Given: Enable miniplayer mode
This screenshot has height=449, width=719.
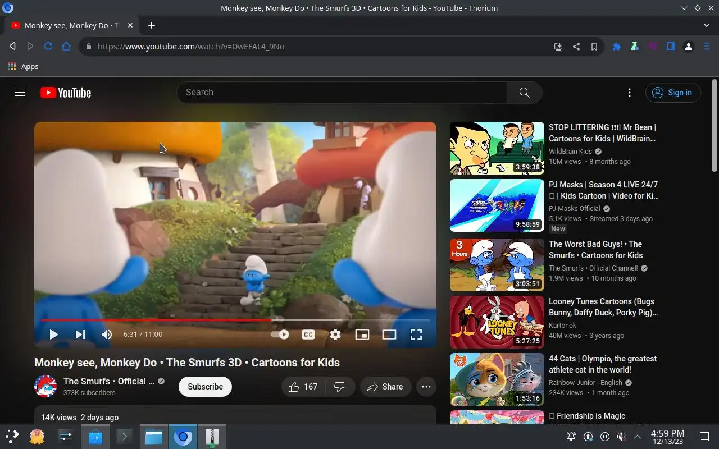Looking at the screenshot, I should click(x=362, y=335).
